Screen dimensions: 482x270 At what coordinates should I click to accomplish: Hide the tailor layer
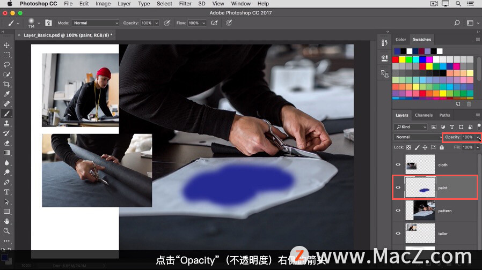[x=398, y=234]
